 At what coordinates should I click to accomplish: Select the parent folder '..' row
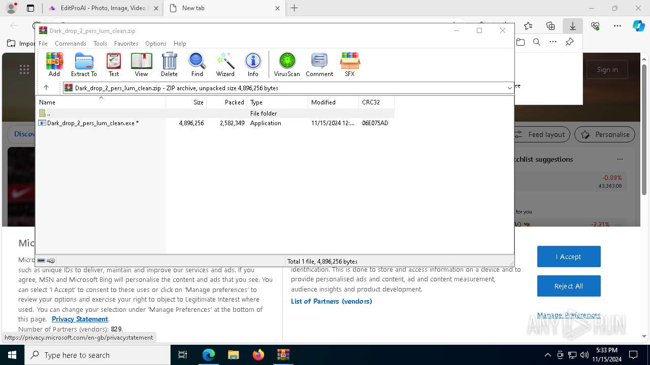[215, 114]
